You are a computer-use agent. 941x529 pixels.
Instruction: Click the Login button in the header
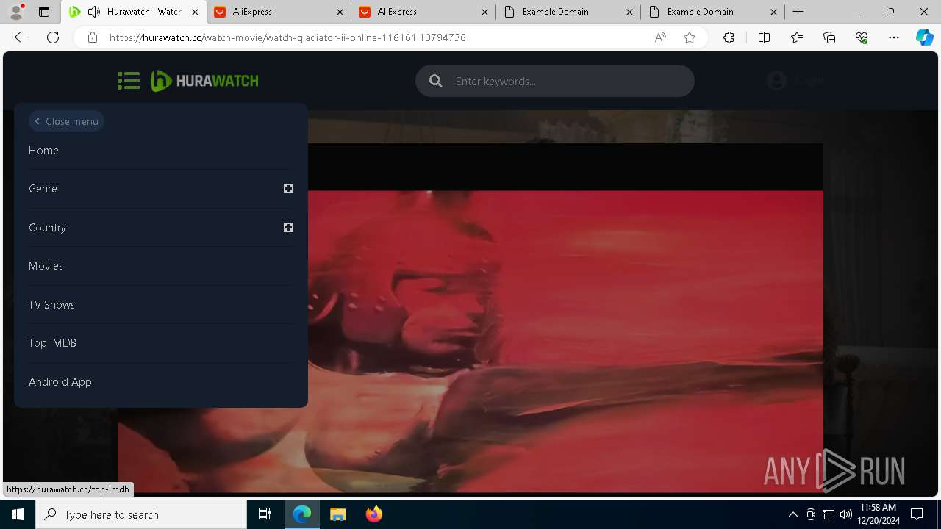(x=809, y=81)
